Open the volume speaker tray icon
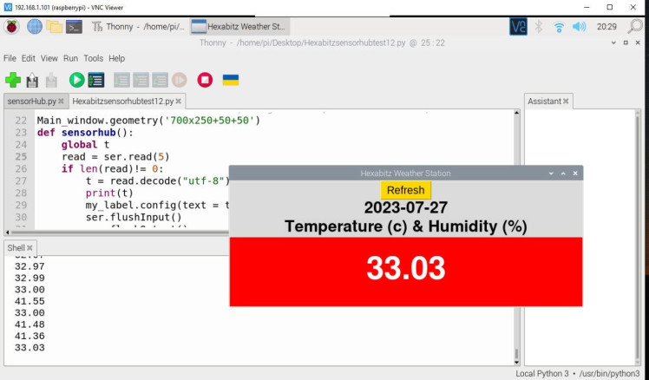 (x=579, y=27)
